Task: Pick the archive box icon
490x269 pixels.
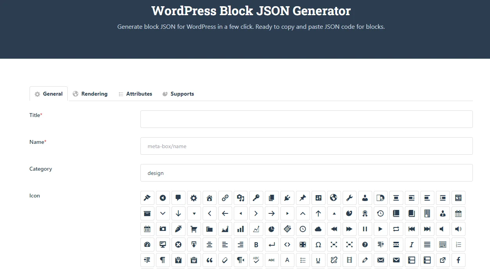Action: tap(147, 213)
